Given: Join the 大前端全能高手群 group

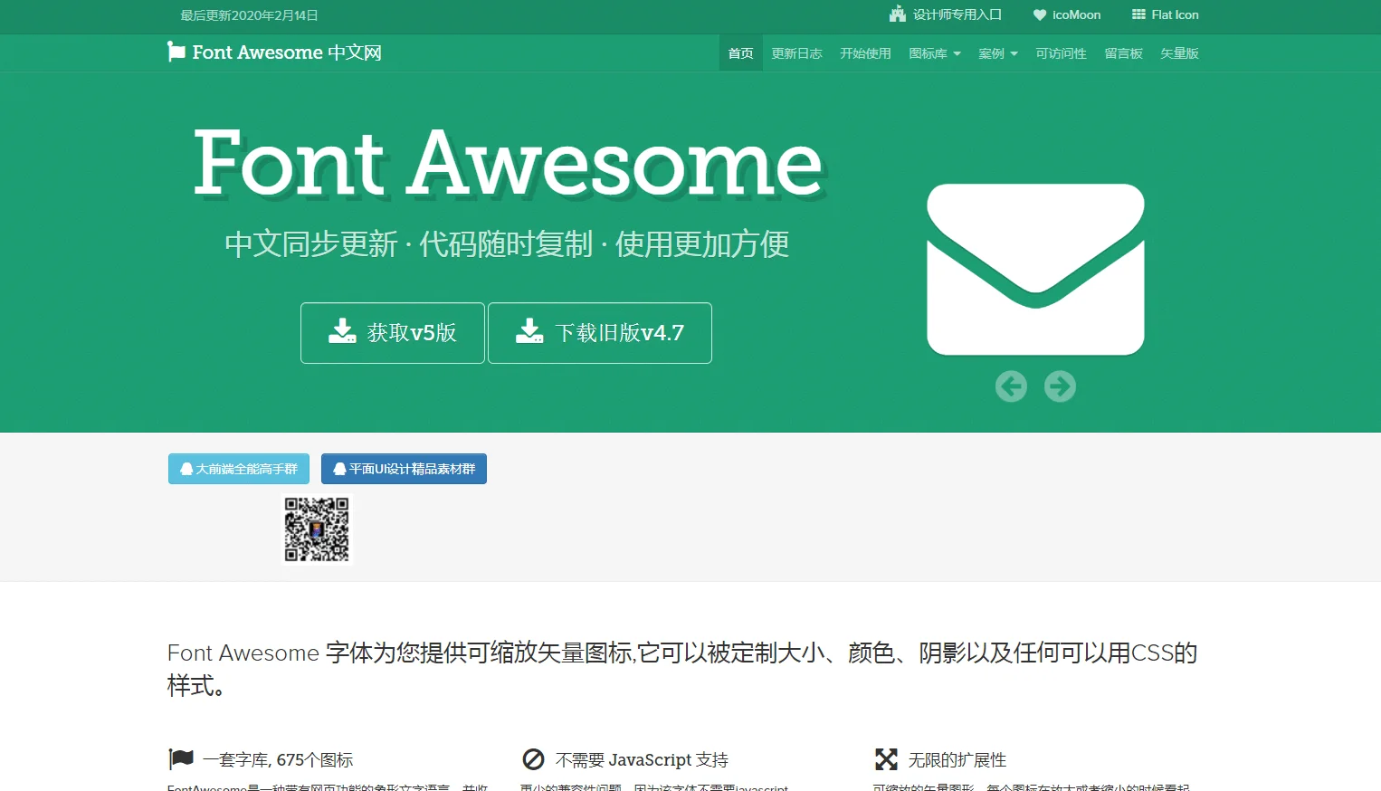Looking at the screenshot, I should tap(239, 469).
